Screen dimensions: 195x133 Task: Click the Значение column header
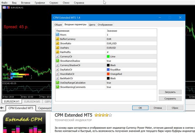[131, 31]
